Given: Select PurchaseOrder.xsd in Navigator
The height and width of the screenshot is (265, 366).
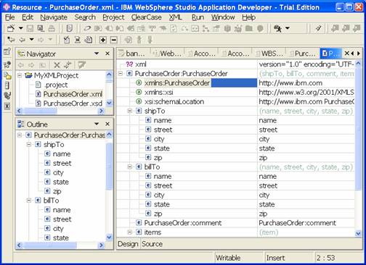Looking at the screenshot, I should (73, 104).
